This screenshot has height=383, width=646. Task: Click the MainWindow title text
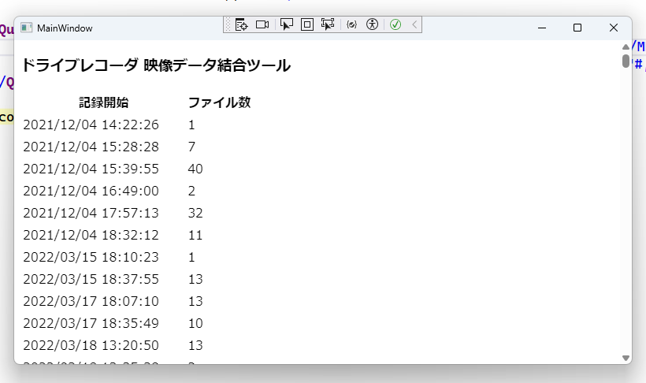(65, 28)
